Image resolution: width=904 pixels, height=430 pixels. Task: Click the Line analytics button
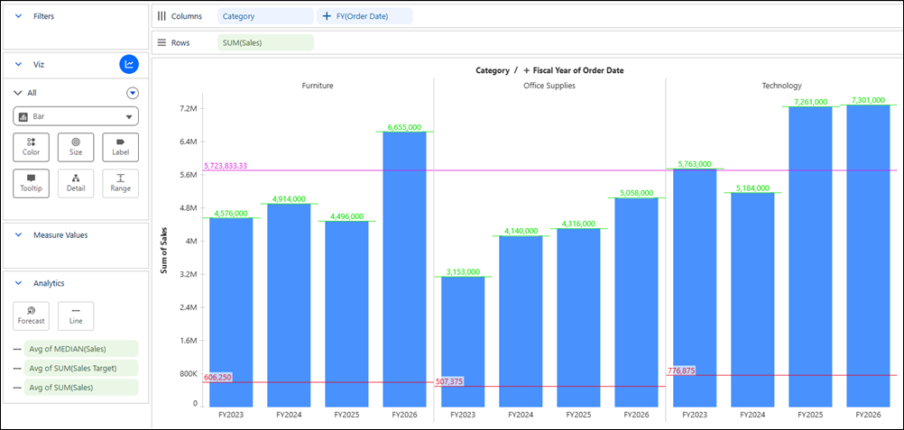(76, 316)
